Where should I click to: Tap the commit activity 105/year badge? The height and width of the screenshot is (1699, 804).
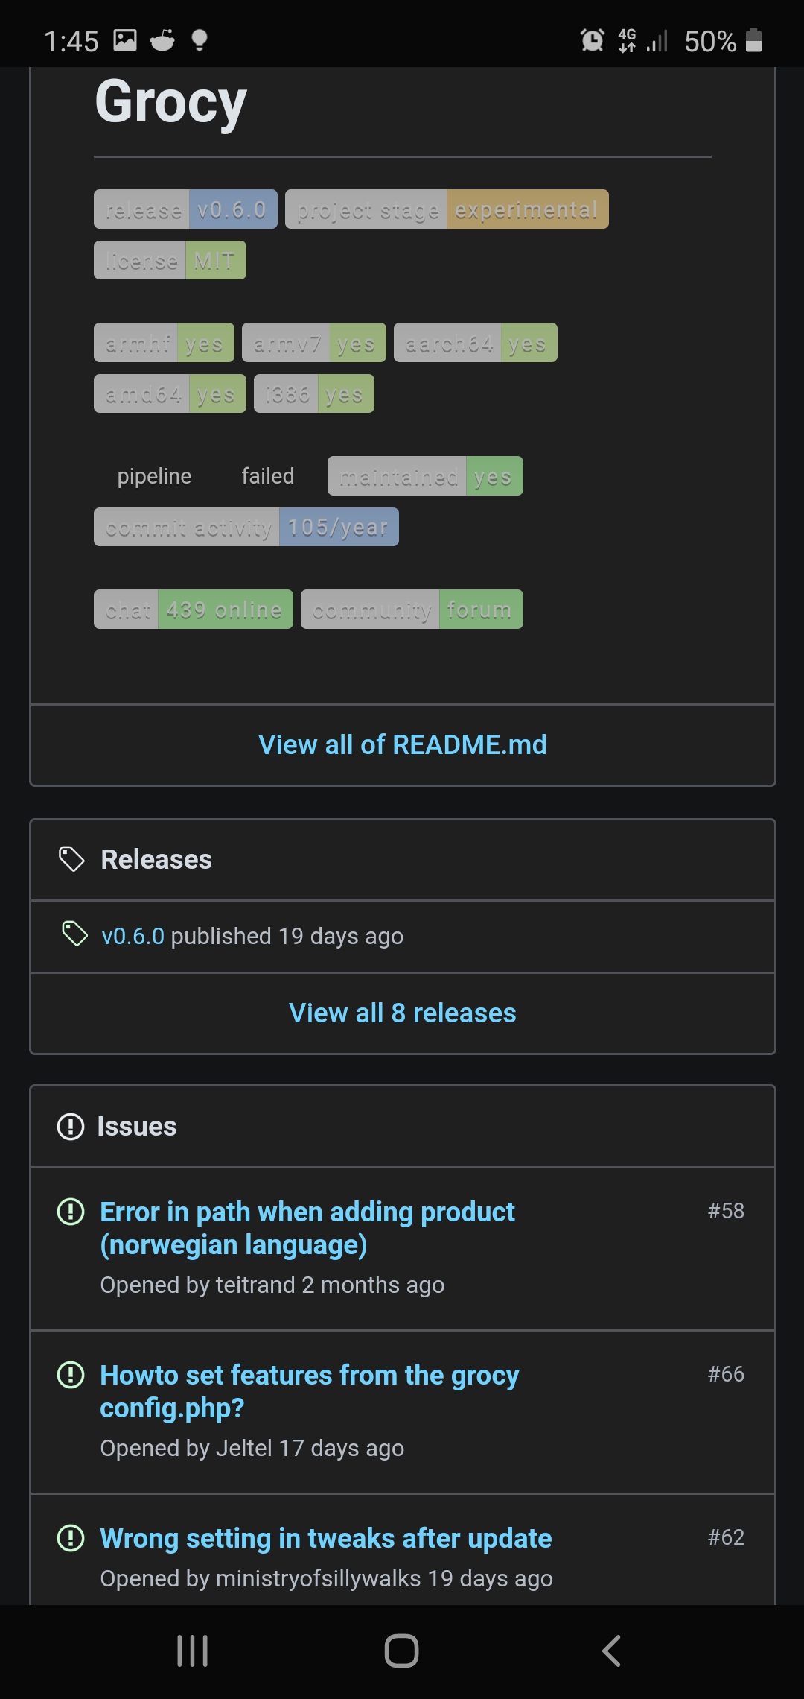pyautogui.click(x=246, y=528)
